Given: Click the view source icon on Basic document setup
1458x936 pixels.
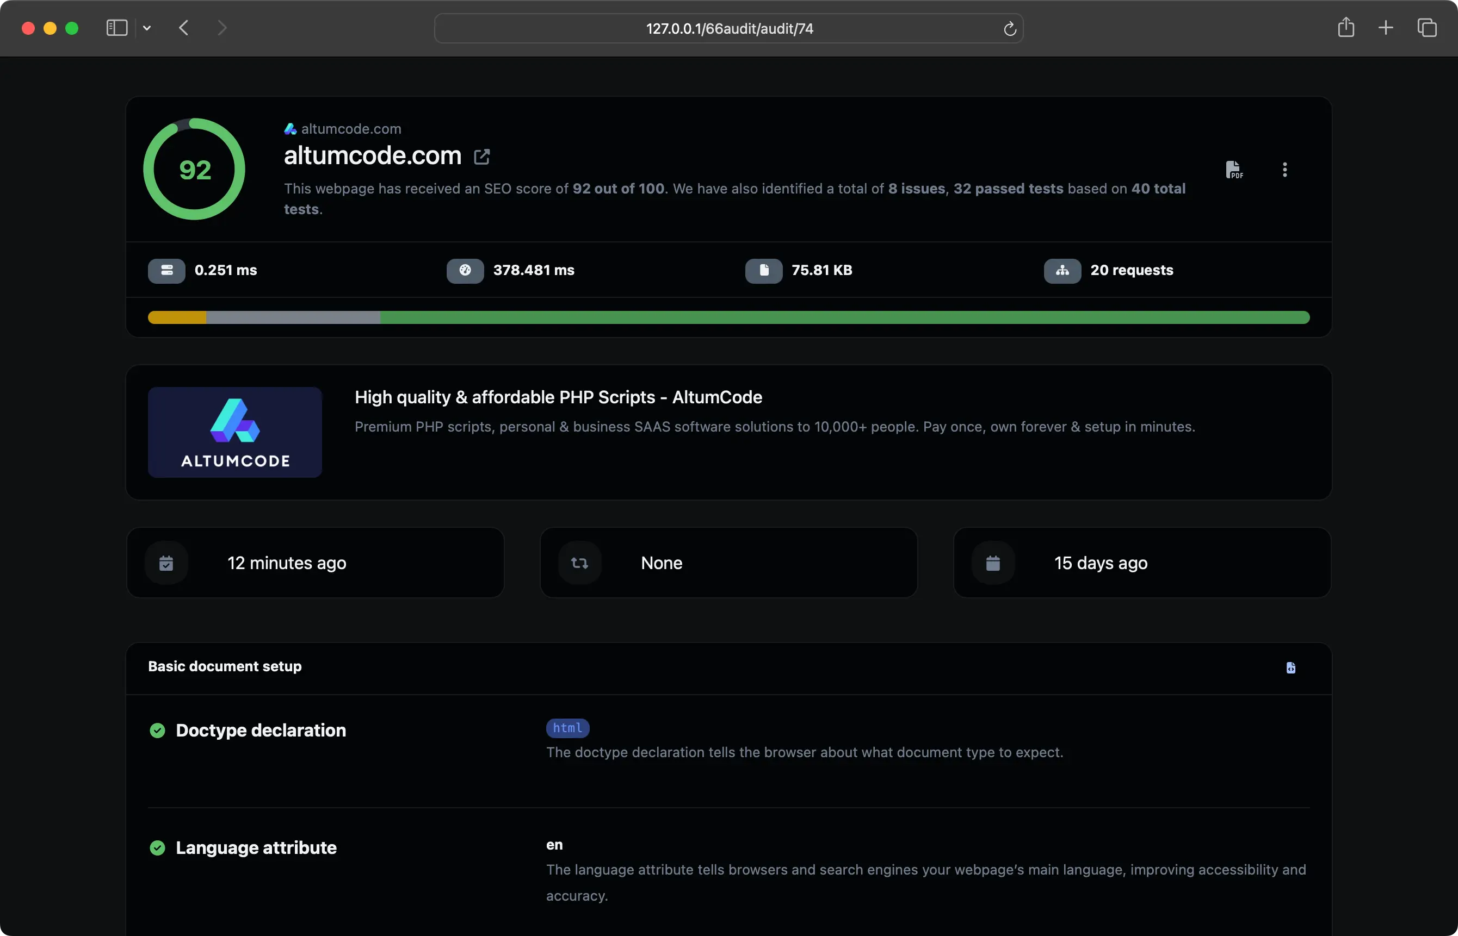Looking at the screenshot, I should coord(1291,667).
